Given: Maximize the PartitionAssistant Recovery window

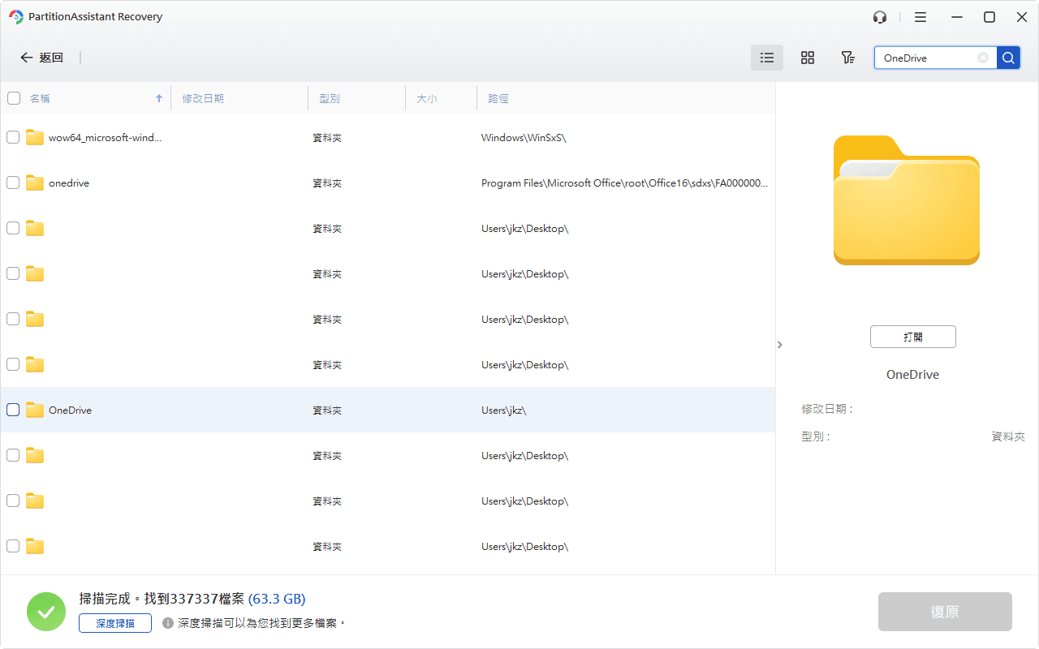Looking at the screenshot, I should (x=989, y=17).
